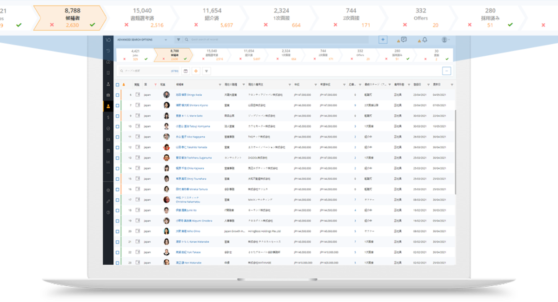Toggle the select-all checkbox in table header

click(x=118, y=85)
